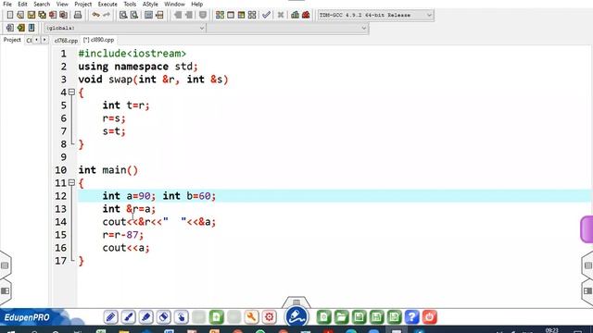Run the syntax check (checkmark)
593x333 pixels.
(x=266, y=15)
